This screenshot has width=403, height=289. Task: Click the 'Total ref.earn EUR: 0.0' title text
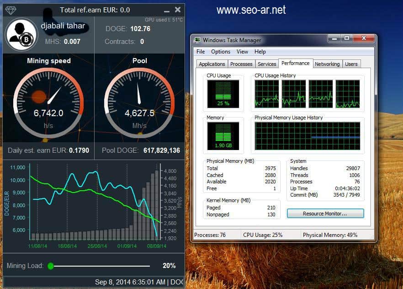[95, 10]
